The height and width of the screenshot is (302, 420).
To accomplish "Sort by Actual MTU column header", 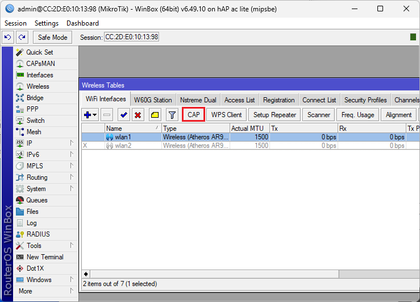I will point(249,129).
